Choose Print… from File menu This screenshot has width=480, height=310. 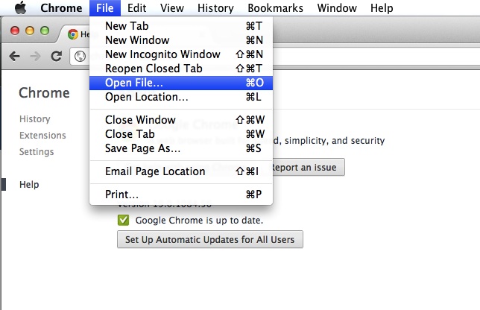[x=181, y=194]
